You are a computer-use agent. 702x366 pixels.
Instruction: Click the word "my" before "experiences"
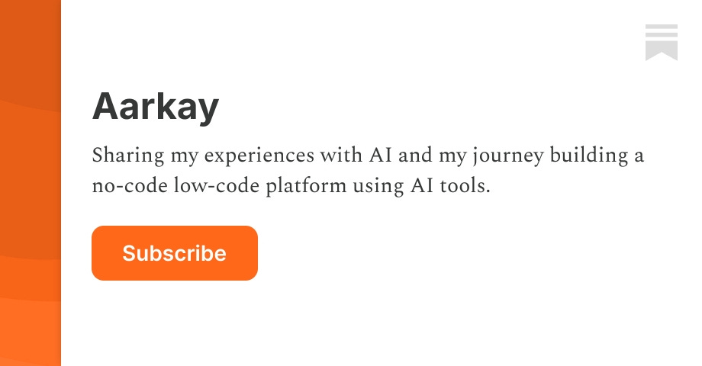click(x=185, y=158)
